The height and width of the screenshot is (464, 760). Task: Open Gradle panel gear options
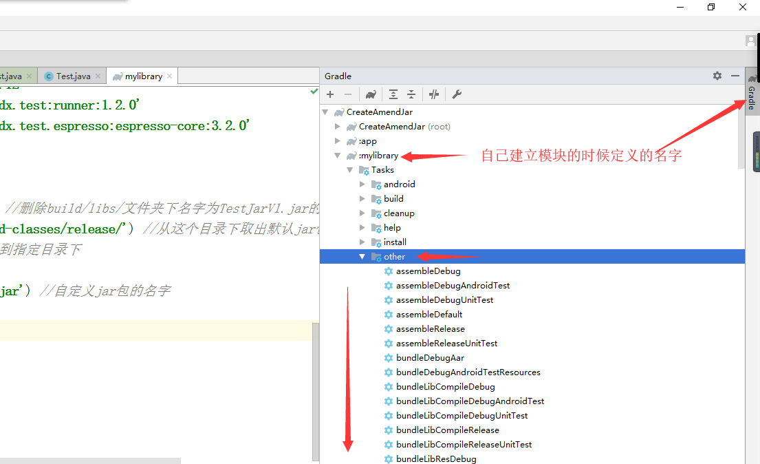(717, 76)
